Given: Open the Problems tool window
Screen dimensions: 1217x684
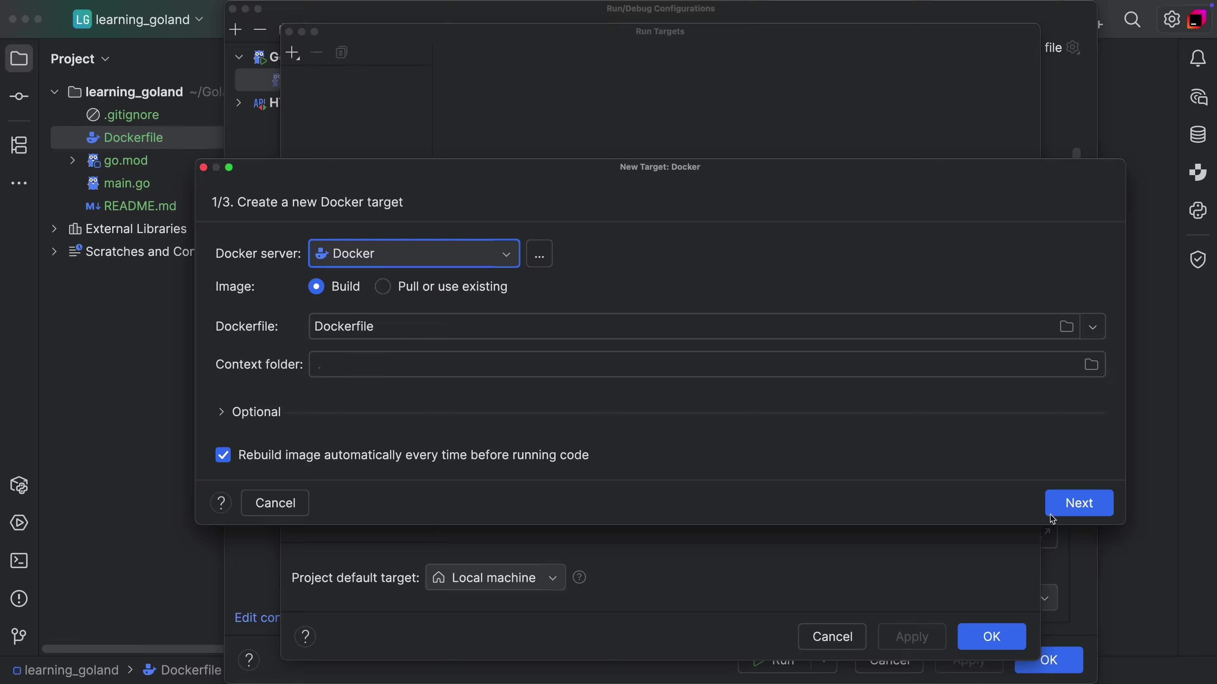Looking at the screenshot, I should tap(19, 598).
